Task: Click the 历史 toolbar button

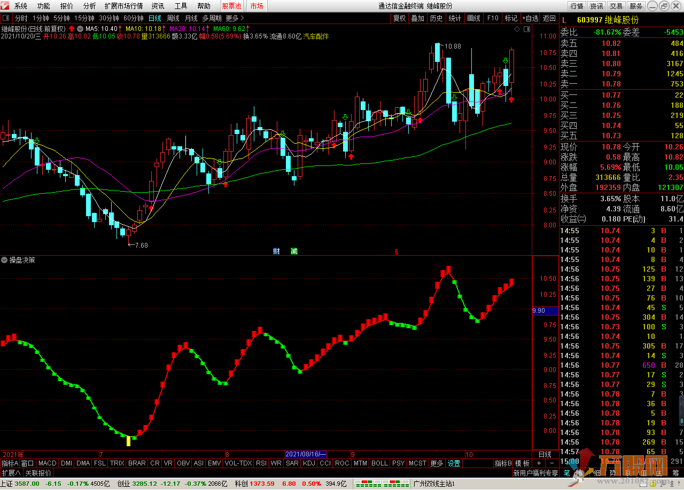Action: (436, 18)
